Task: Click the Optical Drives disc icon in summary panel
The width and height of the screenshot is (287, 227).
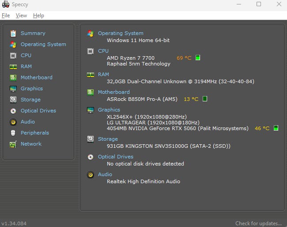Action: pos(91,157)
